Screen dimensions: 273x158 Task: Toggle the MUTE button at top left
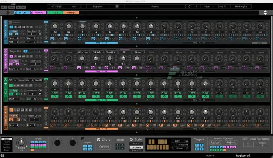pyautogui.click(x=4, y=7)
